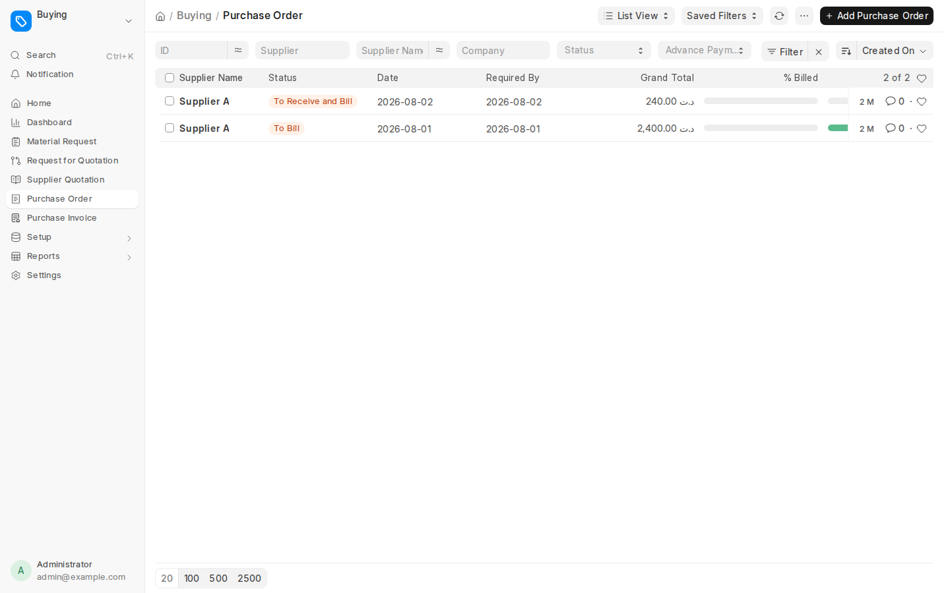Click the Request for Quotation icon
The width and height of the screenshot is (950, 593).
[16, 161]
